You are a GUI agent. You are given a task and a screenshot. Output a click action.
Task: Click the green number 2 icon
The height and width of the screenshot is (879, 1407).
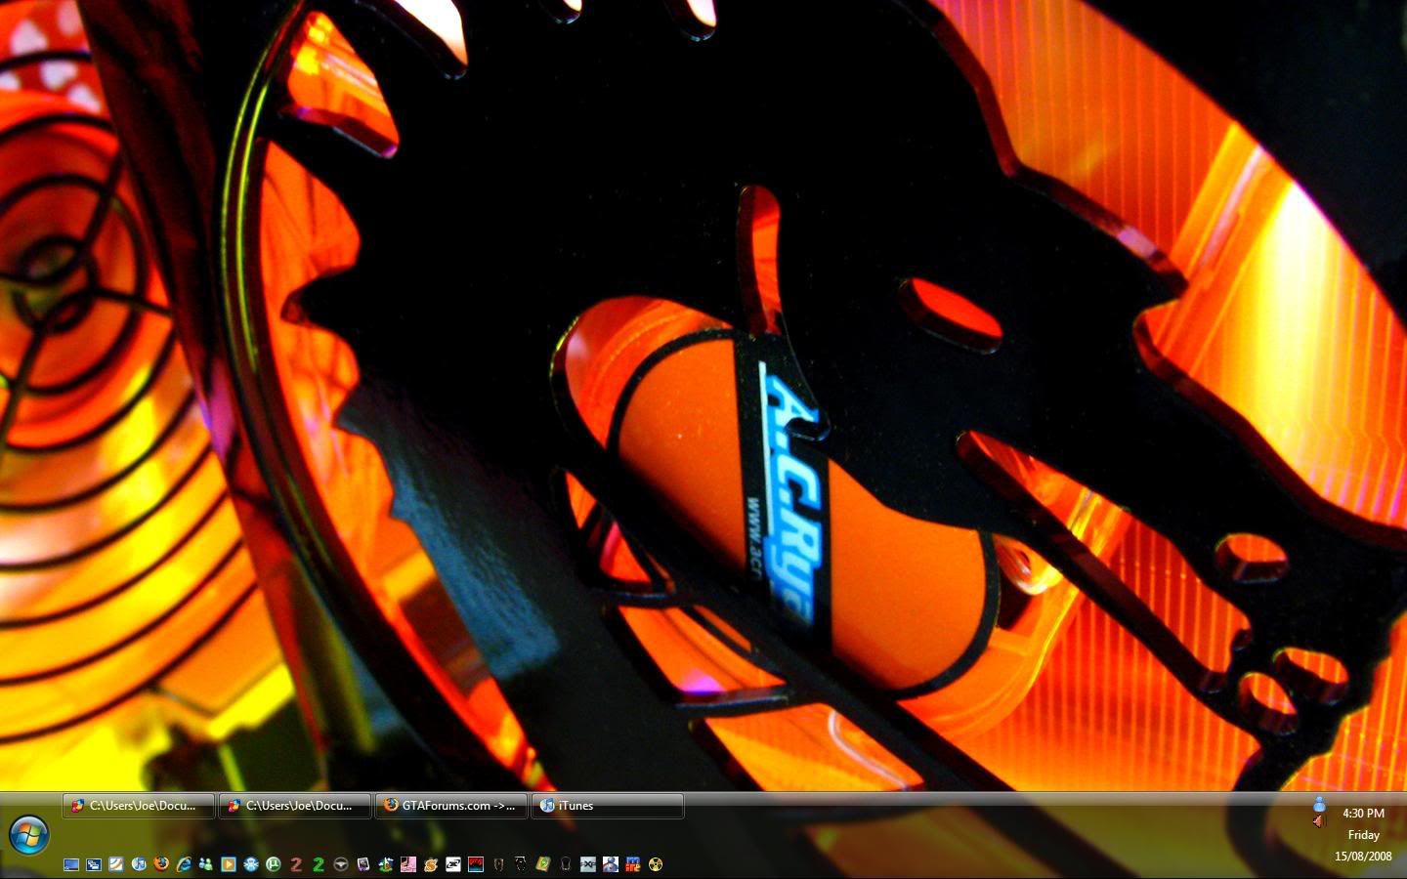[x=319, y=864]
